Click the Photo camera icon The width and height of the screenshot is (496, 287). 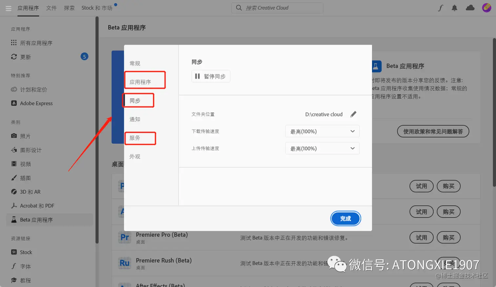click(14, 136)
